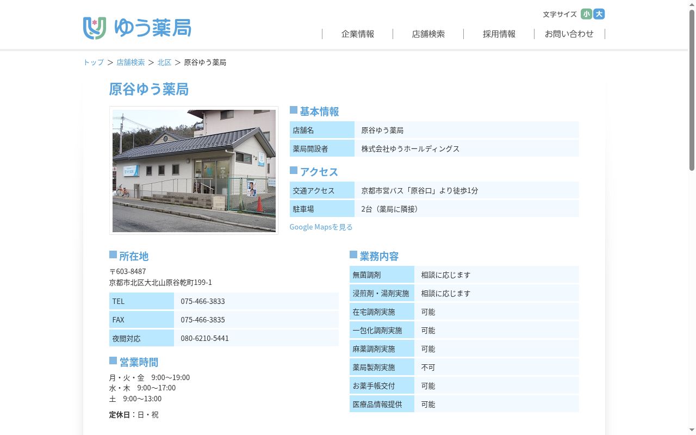Click the pharmacy building photo

(194, 171)
